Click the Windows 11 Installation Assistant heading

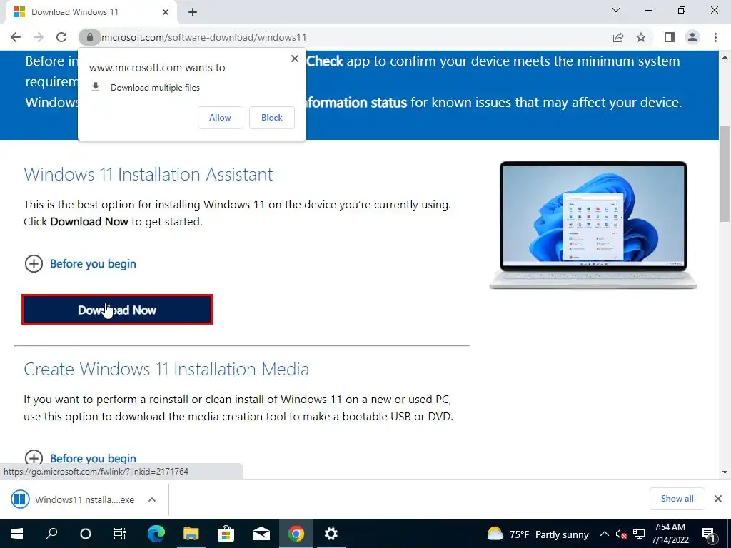148,174
